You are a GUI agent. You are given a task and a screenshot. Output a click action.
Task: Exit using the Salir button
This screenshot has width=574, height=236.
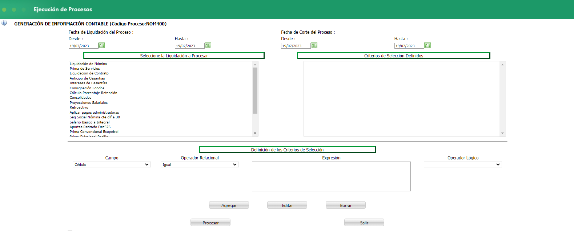[x=364, y=223]
